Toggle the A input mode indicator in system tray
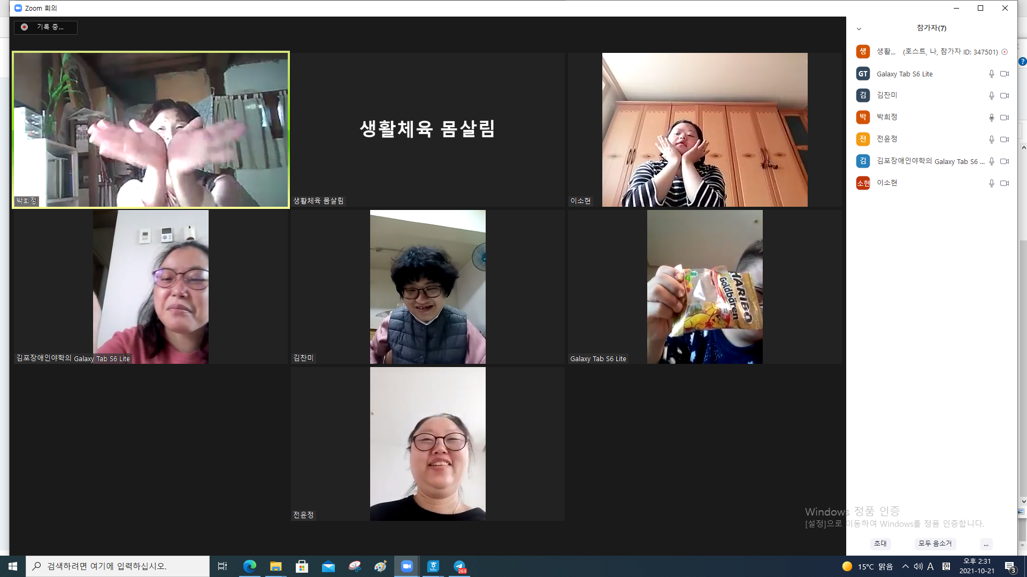Viewport: 1027px width, 577px height. pyautogui.click(x=931, y=566)
